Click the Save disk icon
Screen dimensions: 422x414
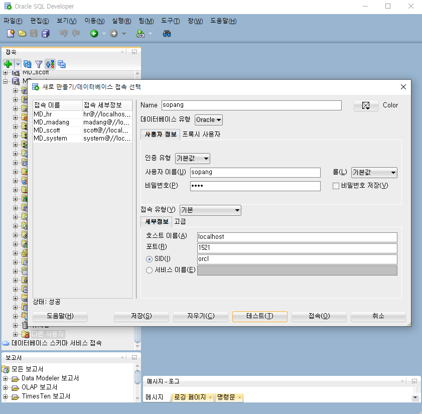(x=34, y=34)
